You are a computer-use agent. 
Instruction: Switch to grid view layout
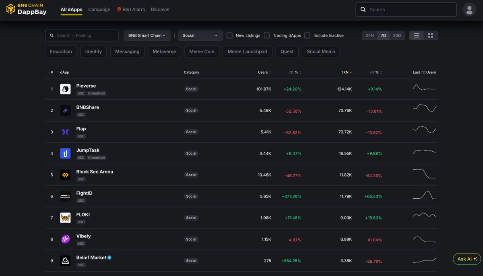430,35
